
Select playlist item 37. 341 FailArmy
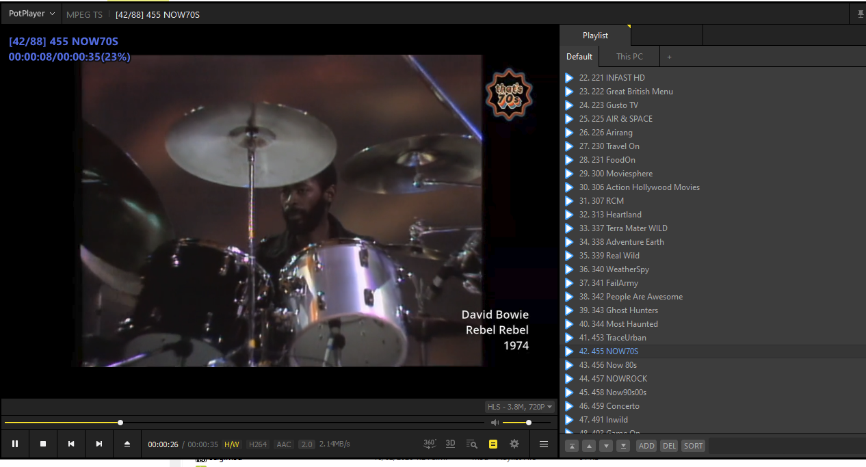pos(713,283)
